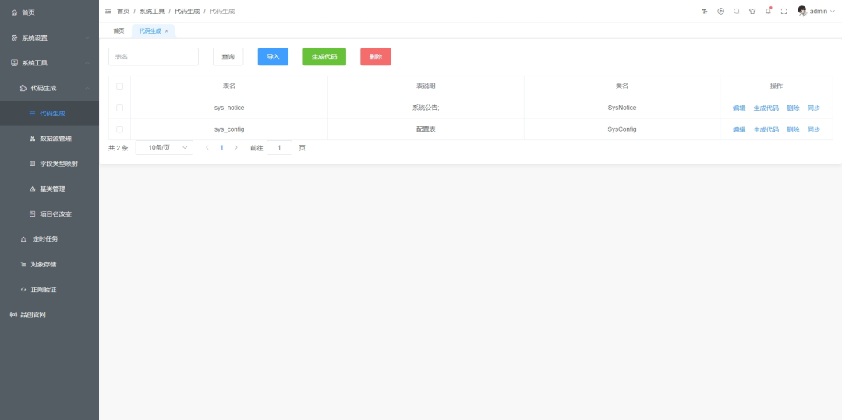
Task: Click 编辑 for sys_config row
Action: (x=739, y=129)
